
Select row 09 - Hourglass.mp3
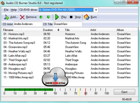point(70,69)
